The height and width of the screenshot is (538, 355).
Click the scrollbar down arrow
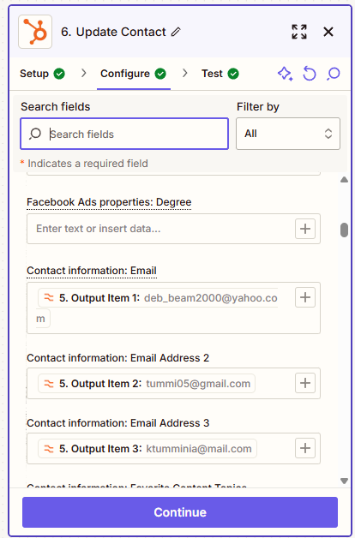pyautogui.click(x=344, y=481)
